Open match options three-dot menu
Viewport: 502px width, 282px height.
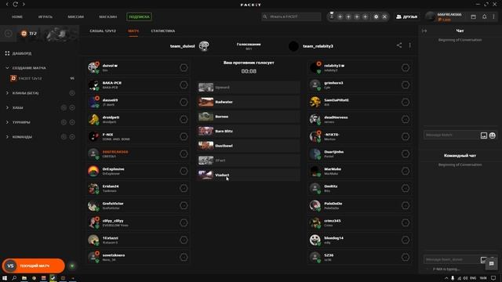click(x=409, y=45)
